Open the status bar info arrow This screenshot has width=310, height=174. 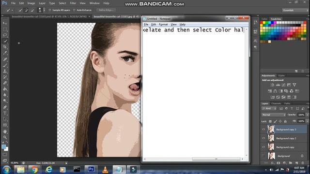coord(66,163)
